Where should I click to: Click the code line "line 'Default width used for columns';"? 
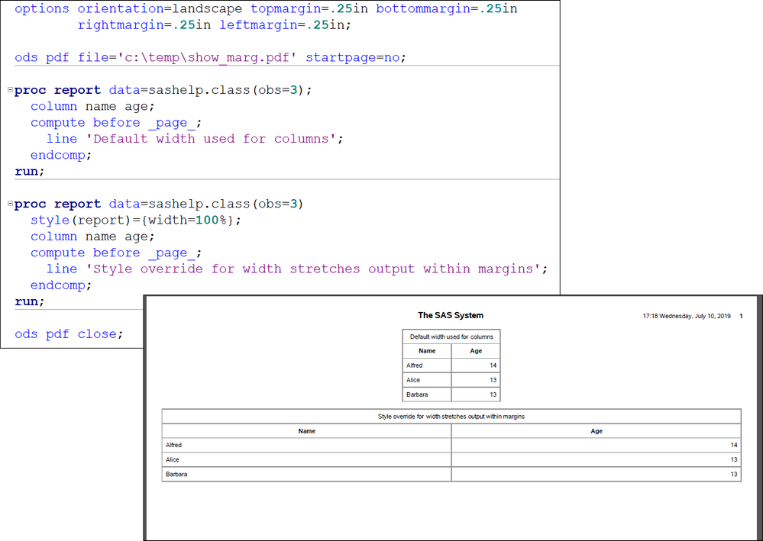pos(195,139)
